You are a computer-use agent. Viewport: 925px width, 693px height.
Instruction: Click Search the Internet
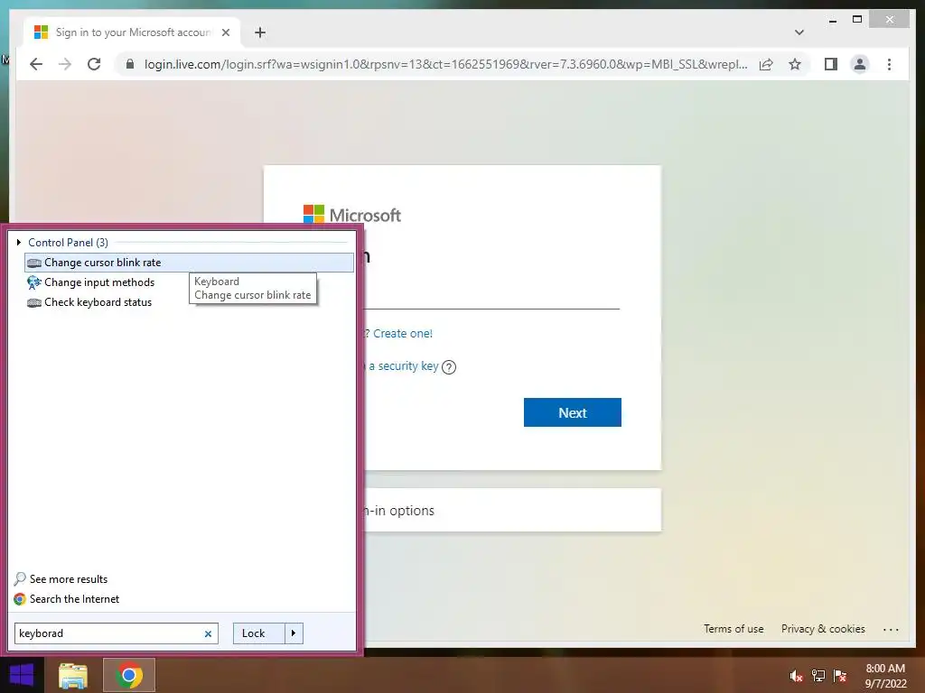67,599
